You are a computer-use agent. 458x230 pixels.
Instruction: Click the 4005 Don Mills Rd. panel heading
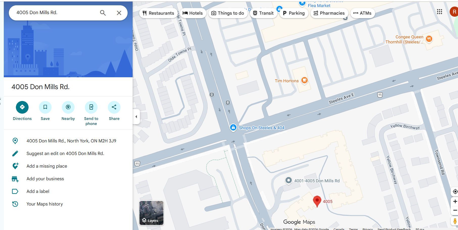tap(40, 87)
